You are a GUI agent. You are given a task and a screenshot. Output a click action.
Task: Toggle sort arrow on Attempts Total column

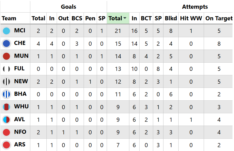125,18
